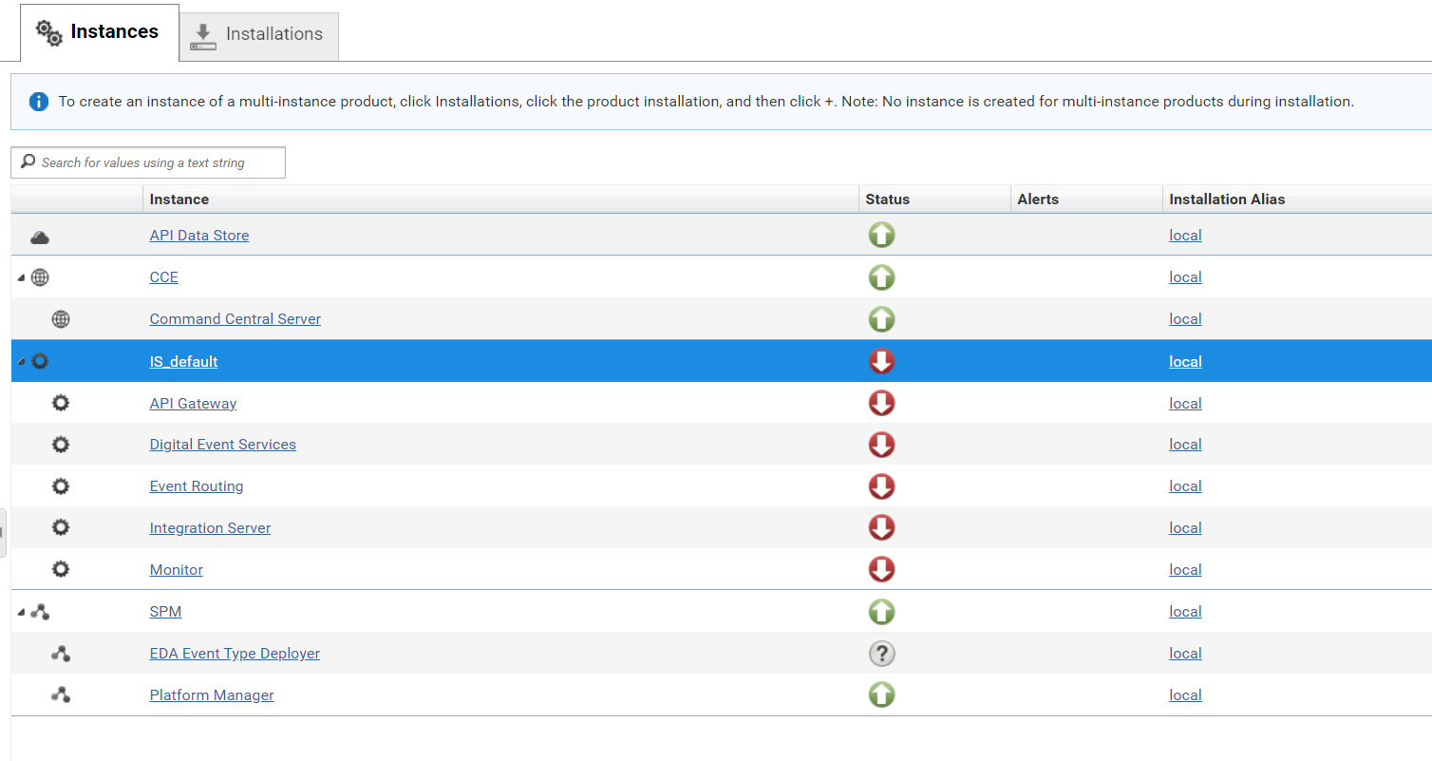
Task: Click the gear icon next to API Gateway
Action: [x=61, y=403]
